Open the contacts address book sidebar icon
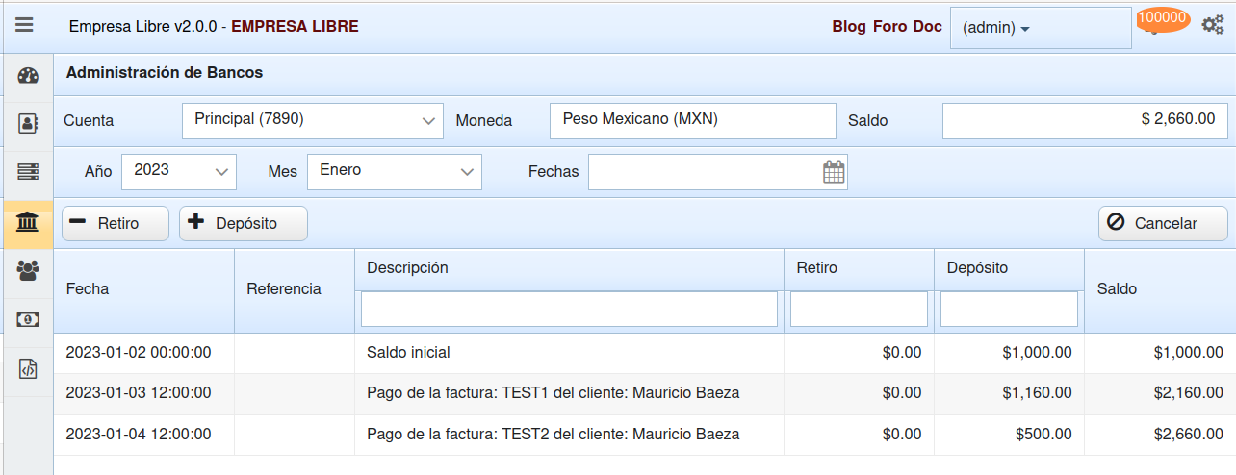This screenshot has height=475, width=1236. click(28, 124)
